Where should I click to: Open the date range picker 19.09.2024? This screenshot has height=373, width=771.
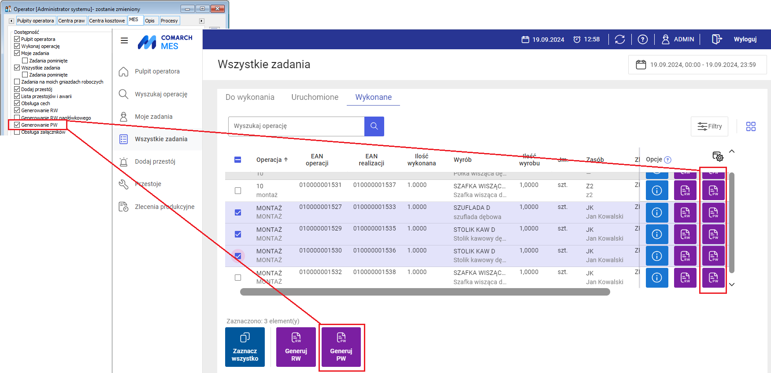click(697, 65)
